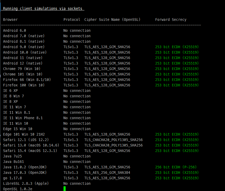
Task: Click TLS_CHACHA20_POLY1305_SHA256 cipher for Safari 13.0
Action: [x=114, y=145]
